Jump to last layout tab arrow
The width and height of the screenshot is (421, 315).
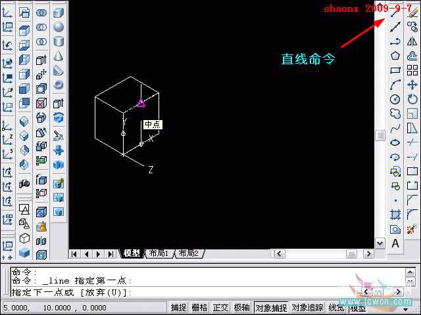[111, 254]
